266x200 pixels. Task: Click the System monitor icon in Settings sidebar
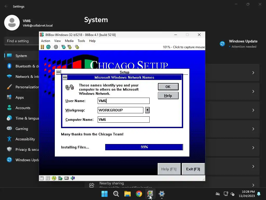pyautogui.click(x=9, y=56)
